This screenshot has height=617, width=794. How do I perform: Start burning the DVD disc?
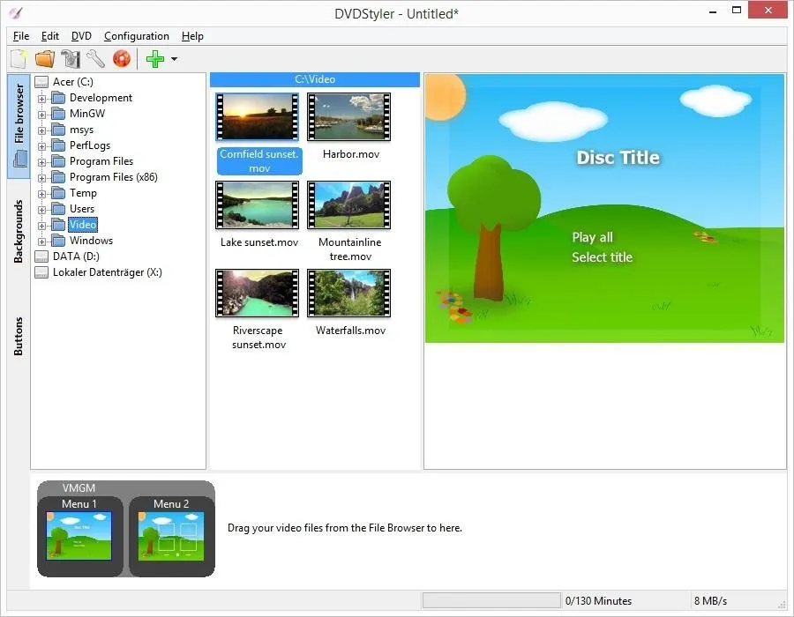122,58
